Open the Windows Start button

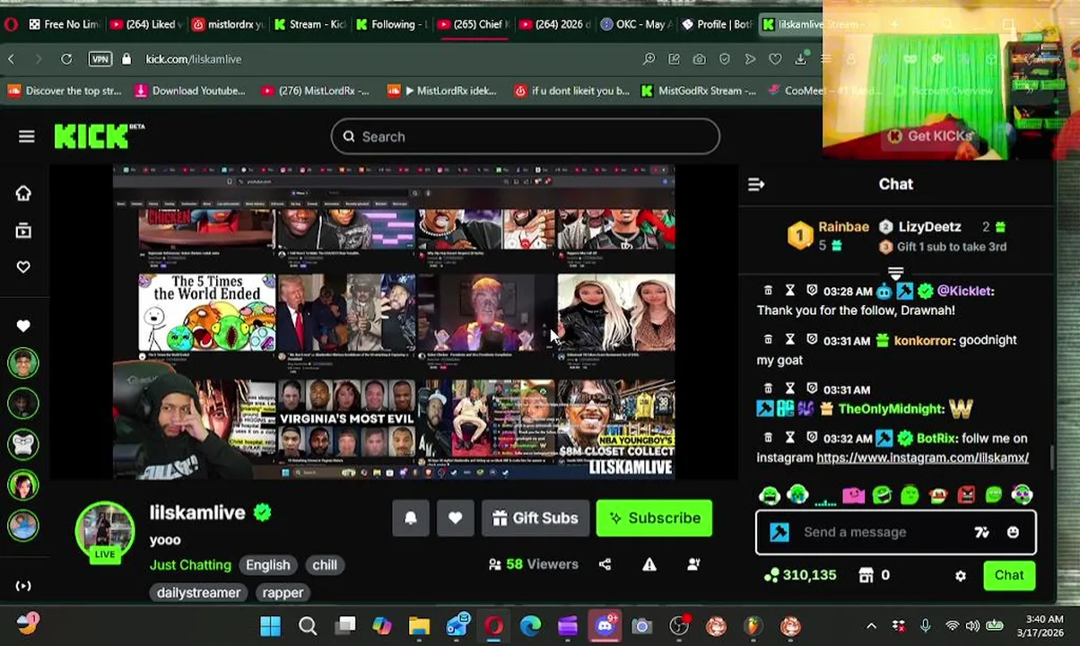270,625
